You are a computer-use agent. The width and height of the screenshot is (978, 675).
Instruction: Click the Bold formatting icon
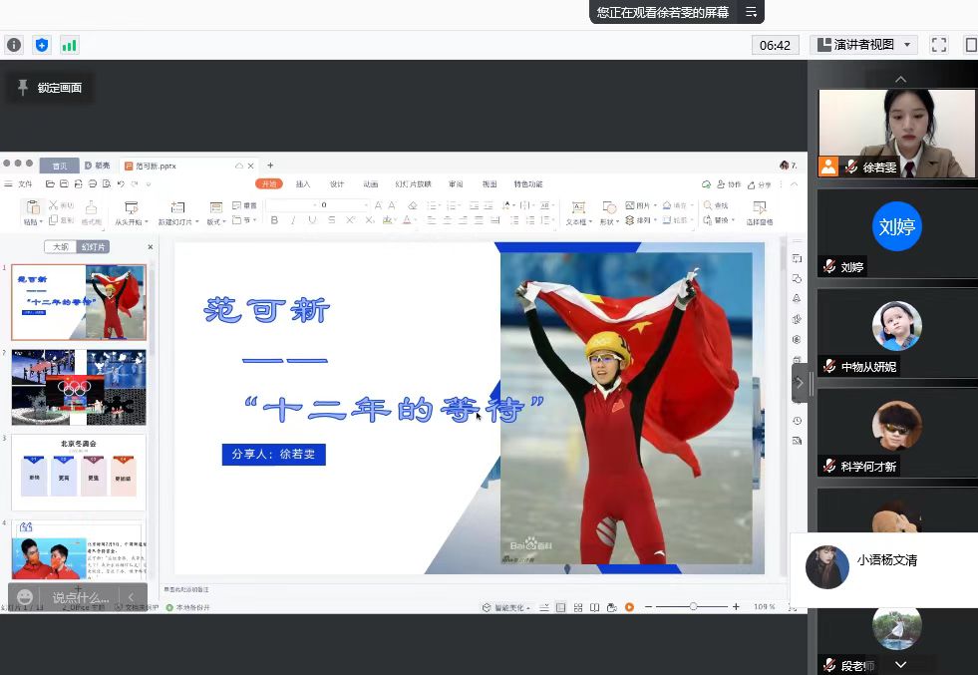(275, 220)
